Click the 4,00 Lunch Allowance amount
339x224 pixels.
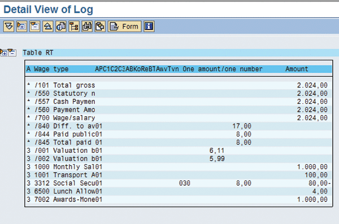(320, 191)
